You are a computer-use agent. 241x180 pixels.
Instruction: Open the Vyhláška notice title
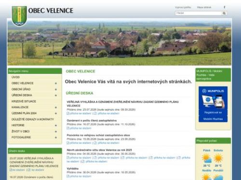(73, 168)
